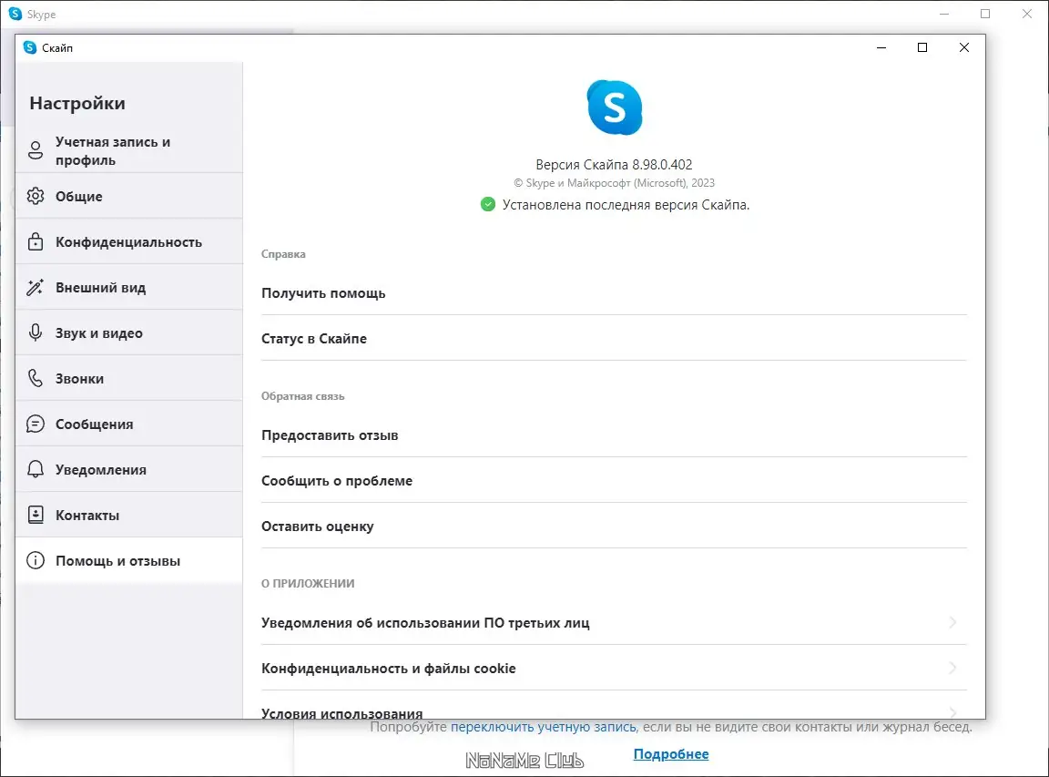Screen dimensions: 1049x777
Task: Minimize the Скайп settings window
Action: click(881, 47)
